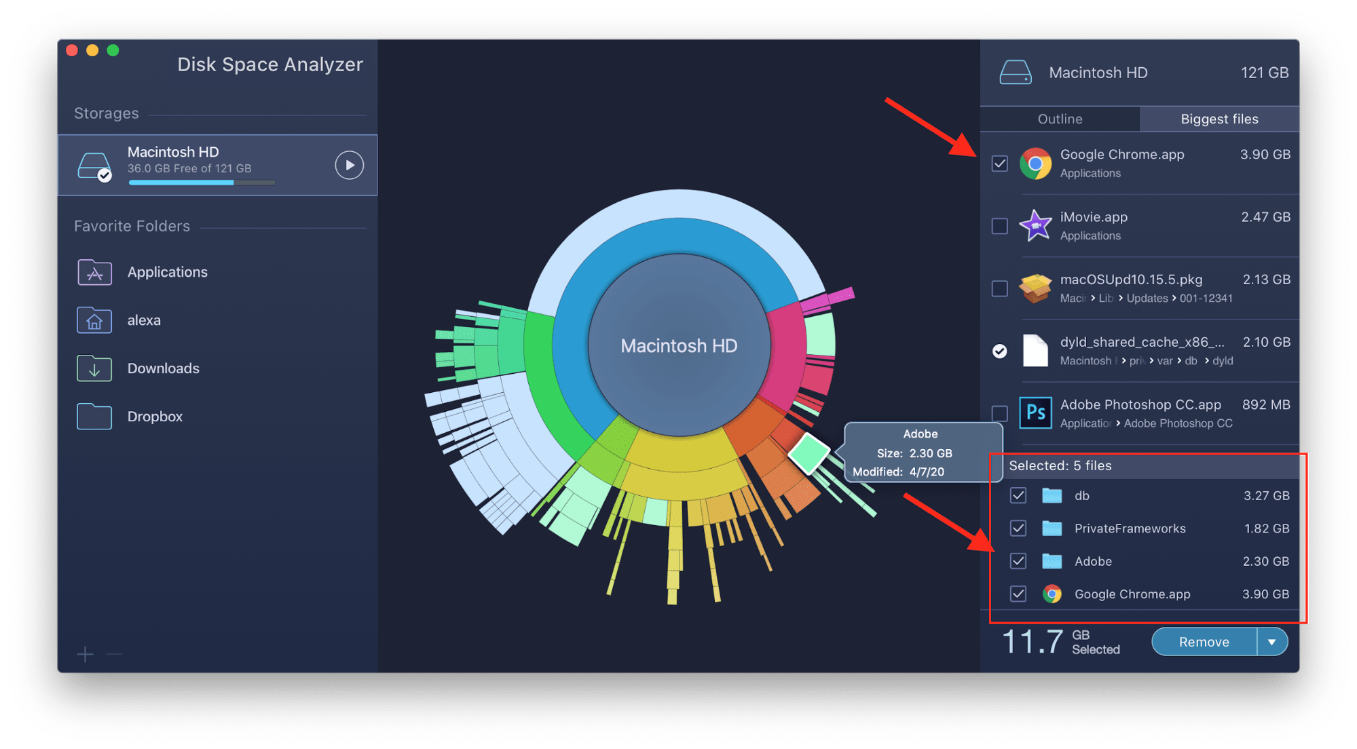The height and width of the screenshot is (749, 1357).
Task: Click the Dropbox favorite label
Action: (x=155, y=417)
